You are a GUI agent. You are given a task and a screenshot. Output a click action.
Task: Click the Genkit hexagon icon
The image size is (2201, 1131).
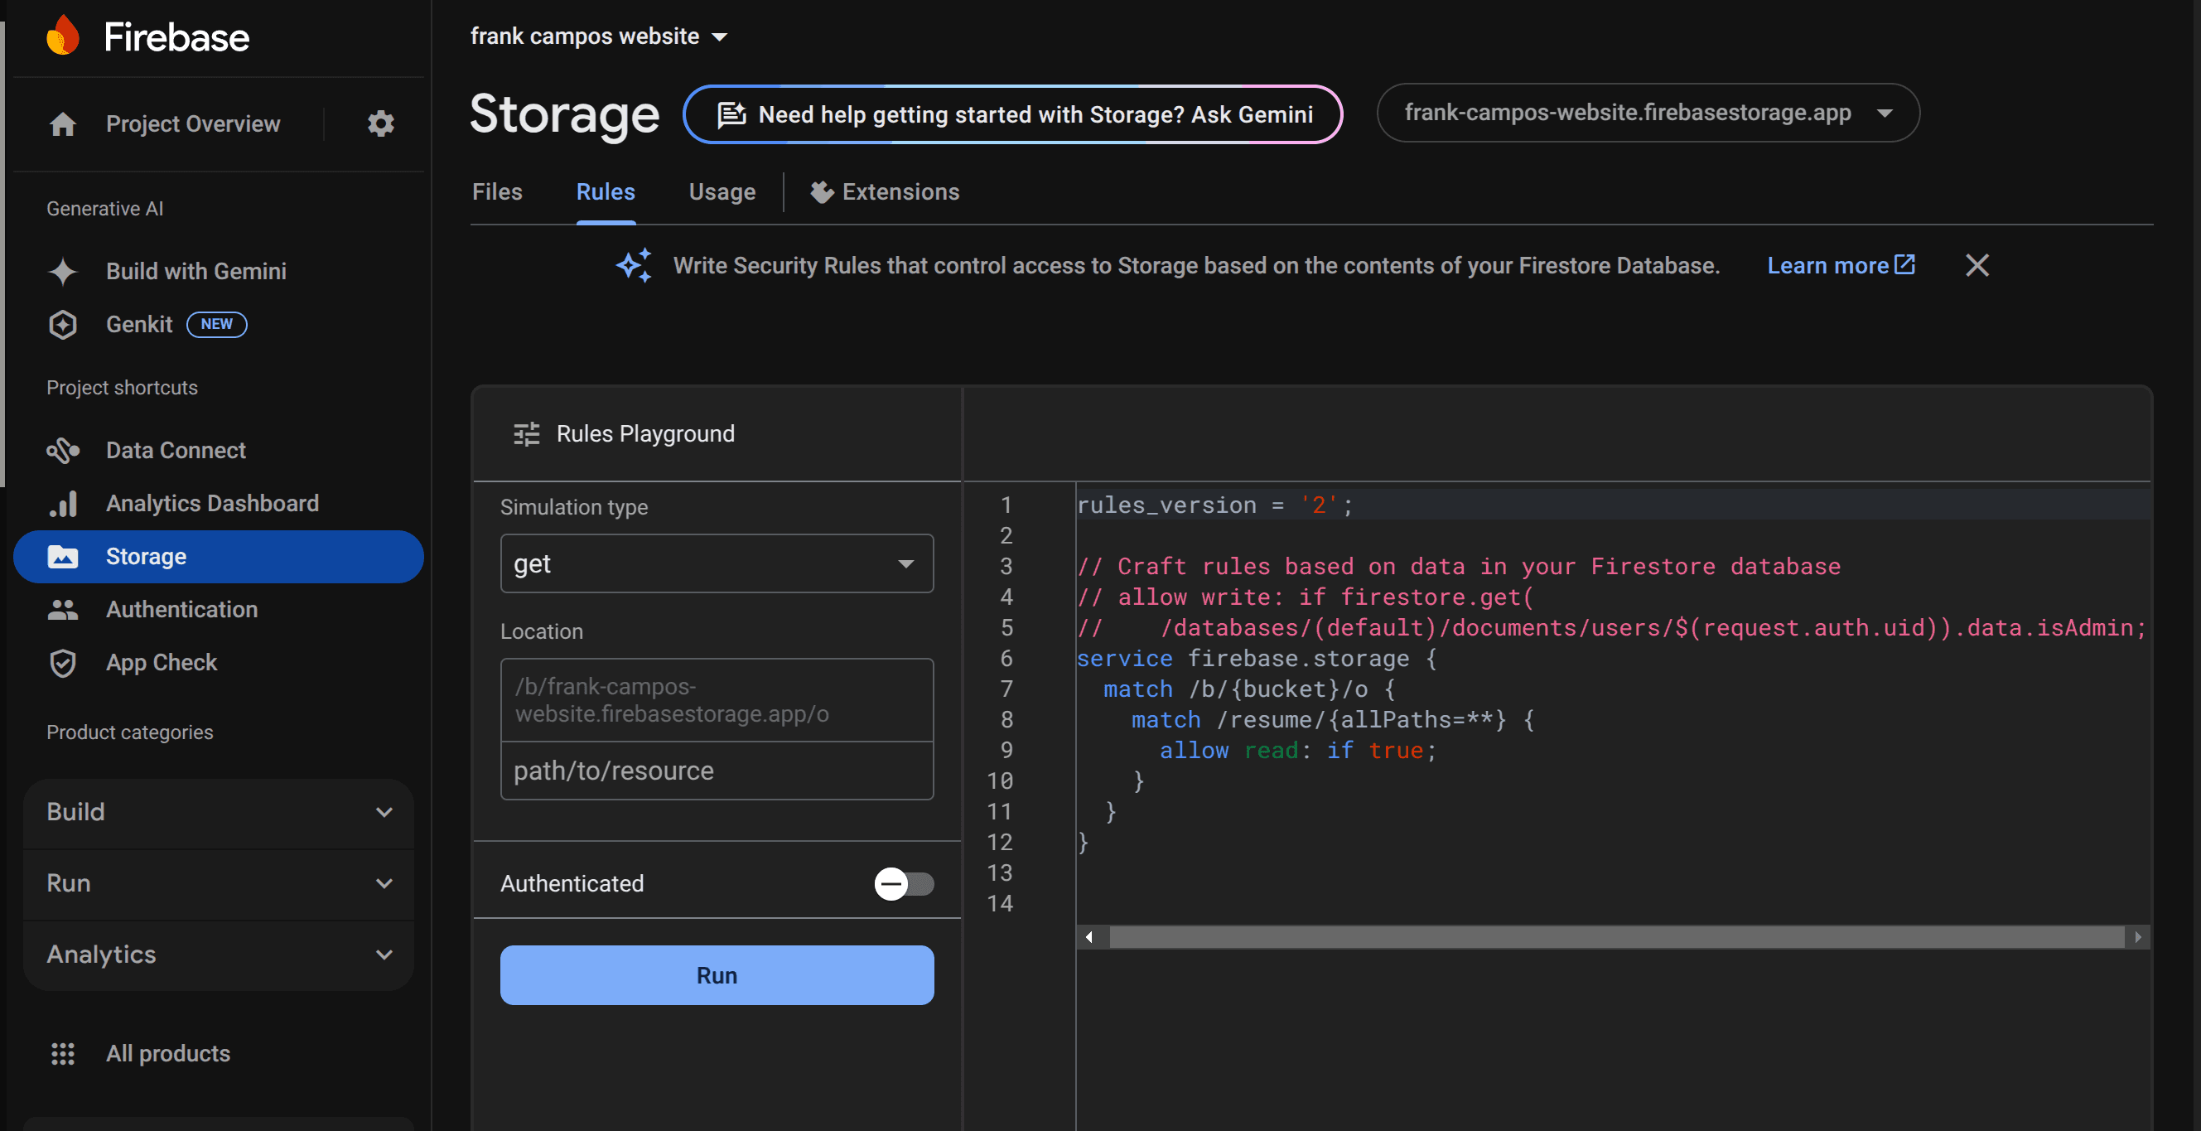tap(63, 325)
